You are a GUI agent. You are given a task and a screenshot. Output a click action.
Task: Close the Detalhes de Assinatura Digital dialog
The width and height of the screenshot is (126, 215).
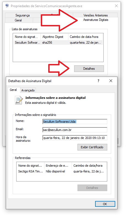point(111,81)
